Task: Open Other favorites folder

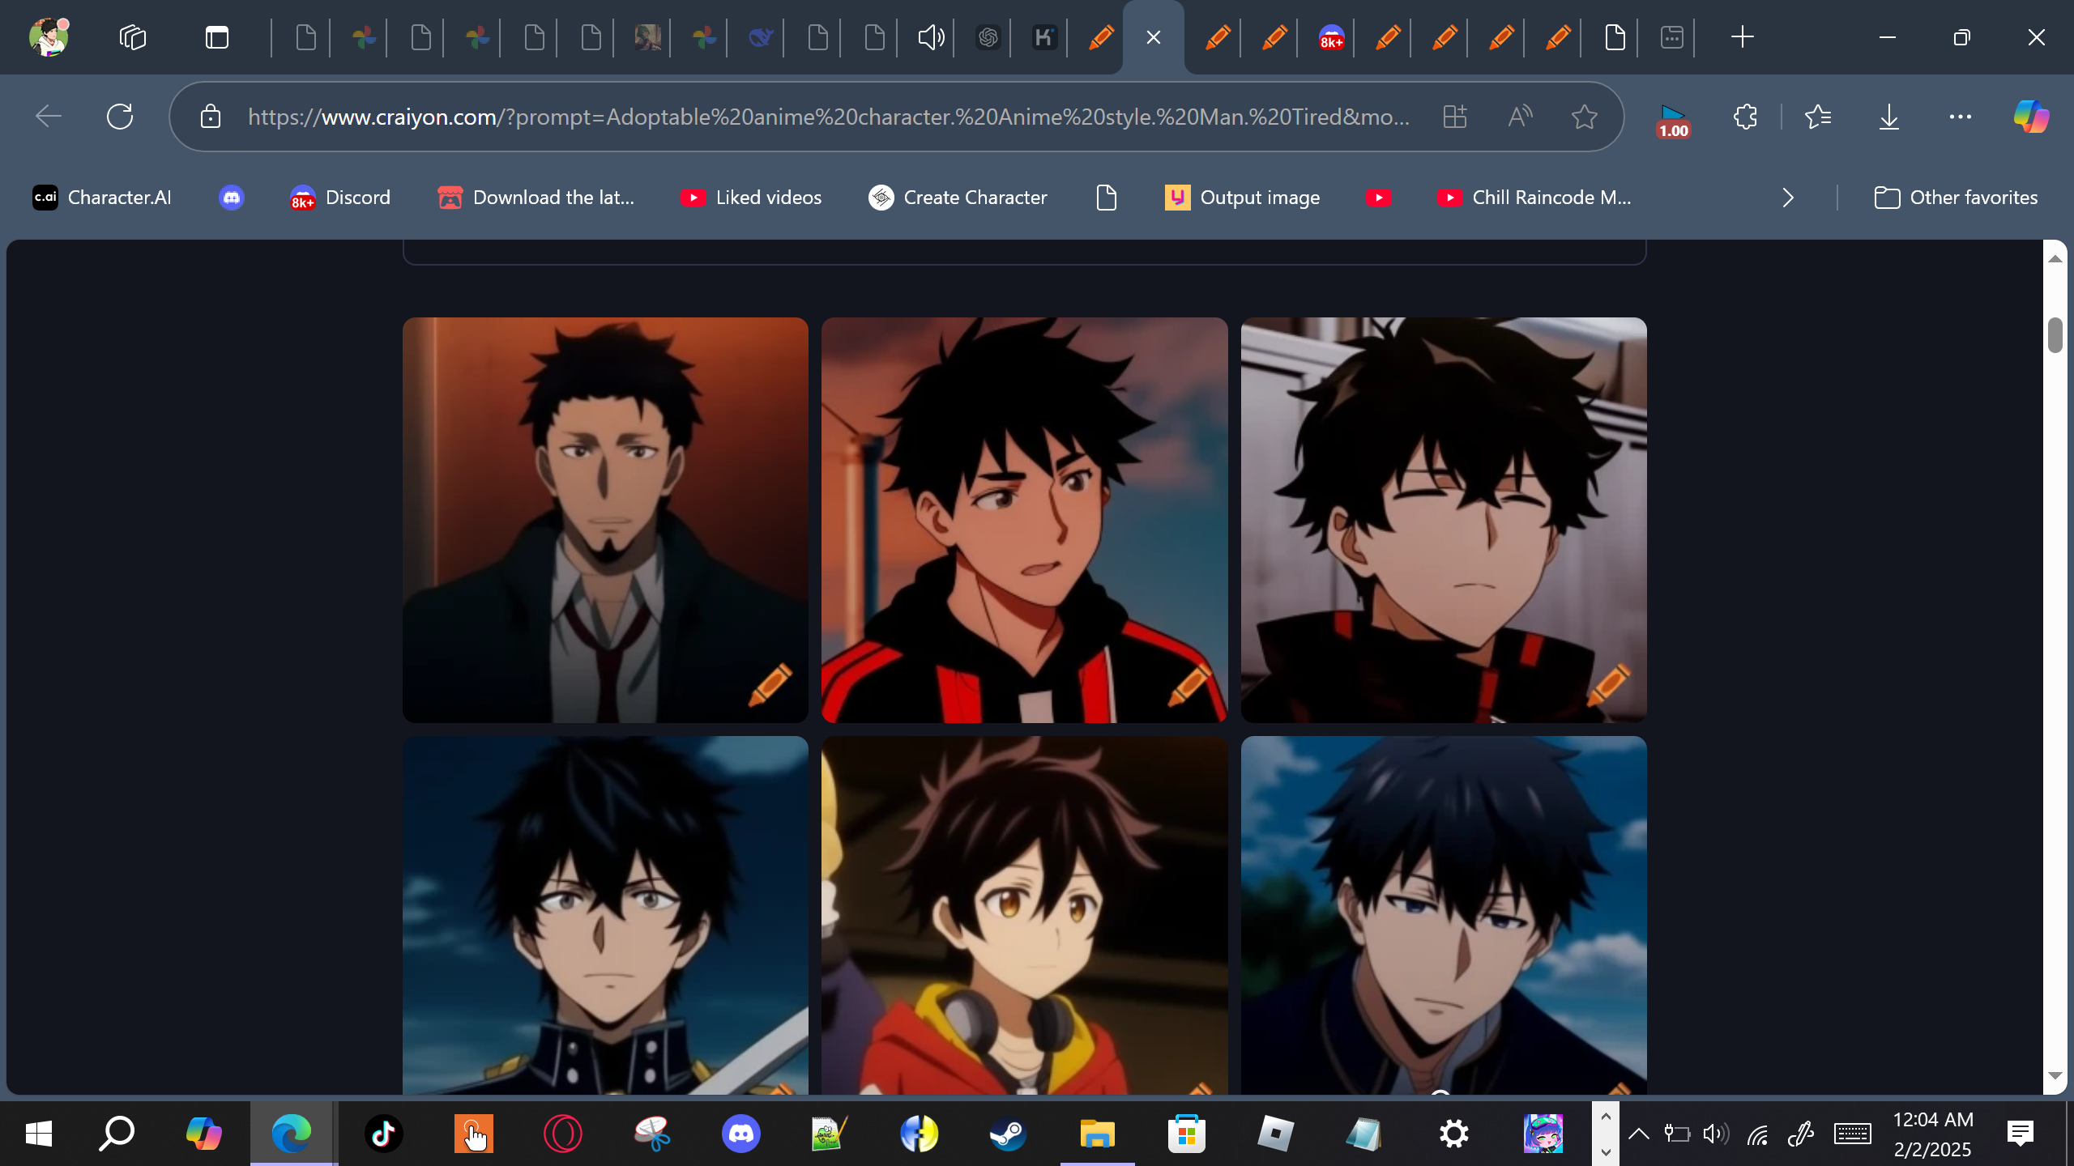Action: [x=1956, y=198]
